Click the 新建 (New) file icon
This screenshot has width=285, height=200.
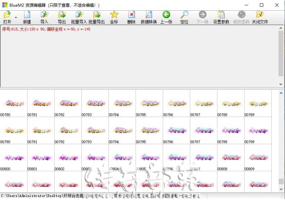pos(27,15)
